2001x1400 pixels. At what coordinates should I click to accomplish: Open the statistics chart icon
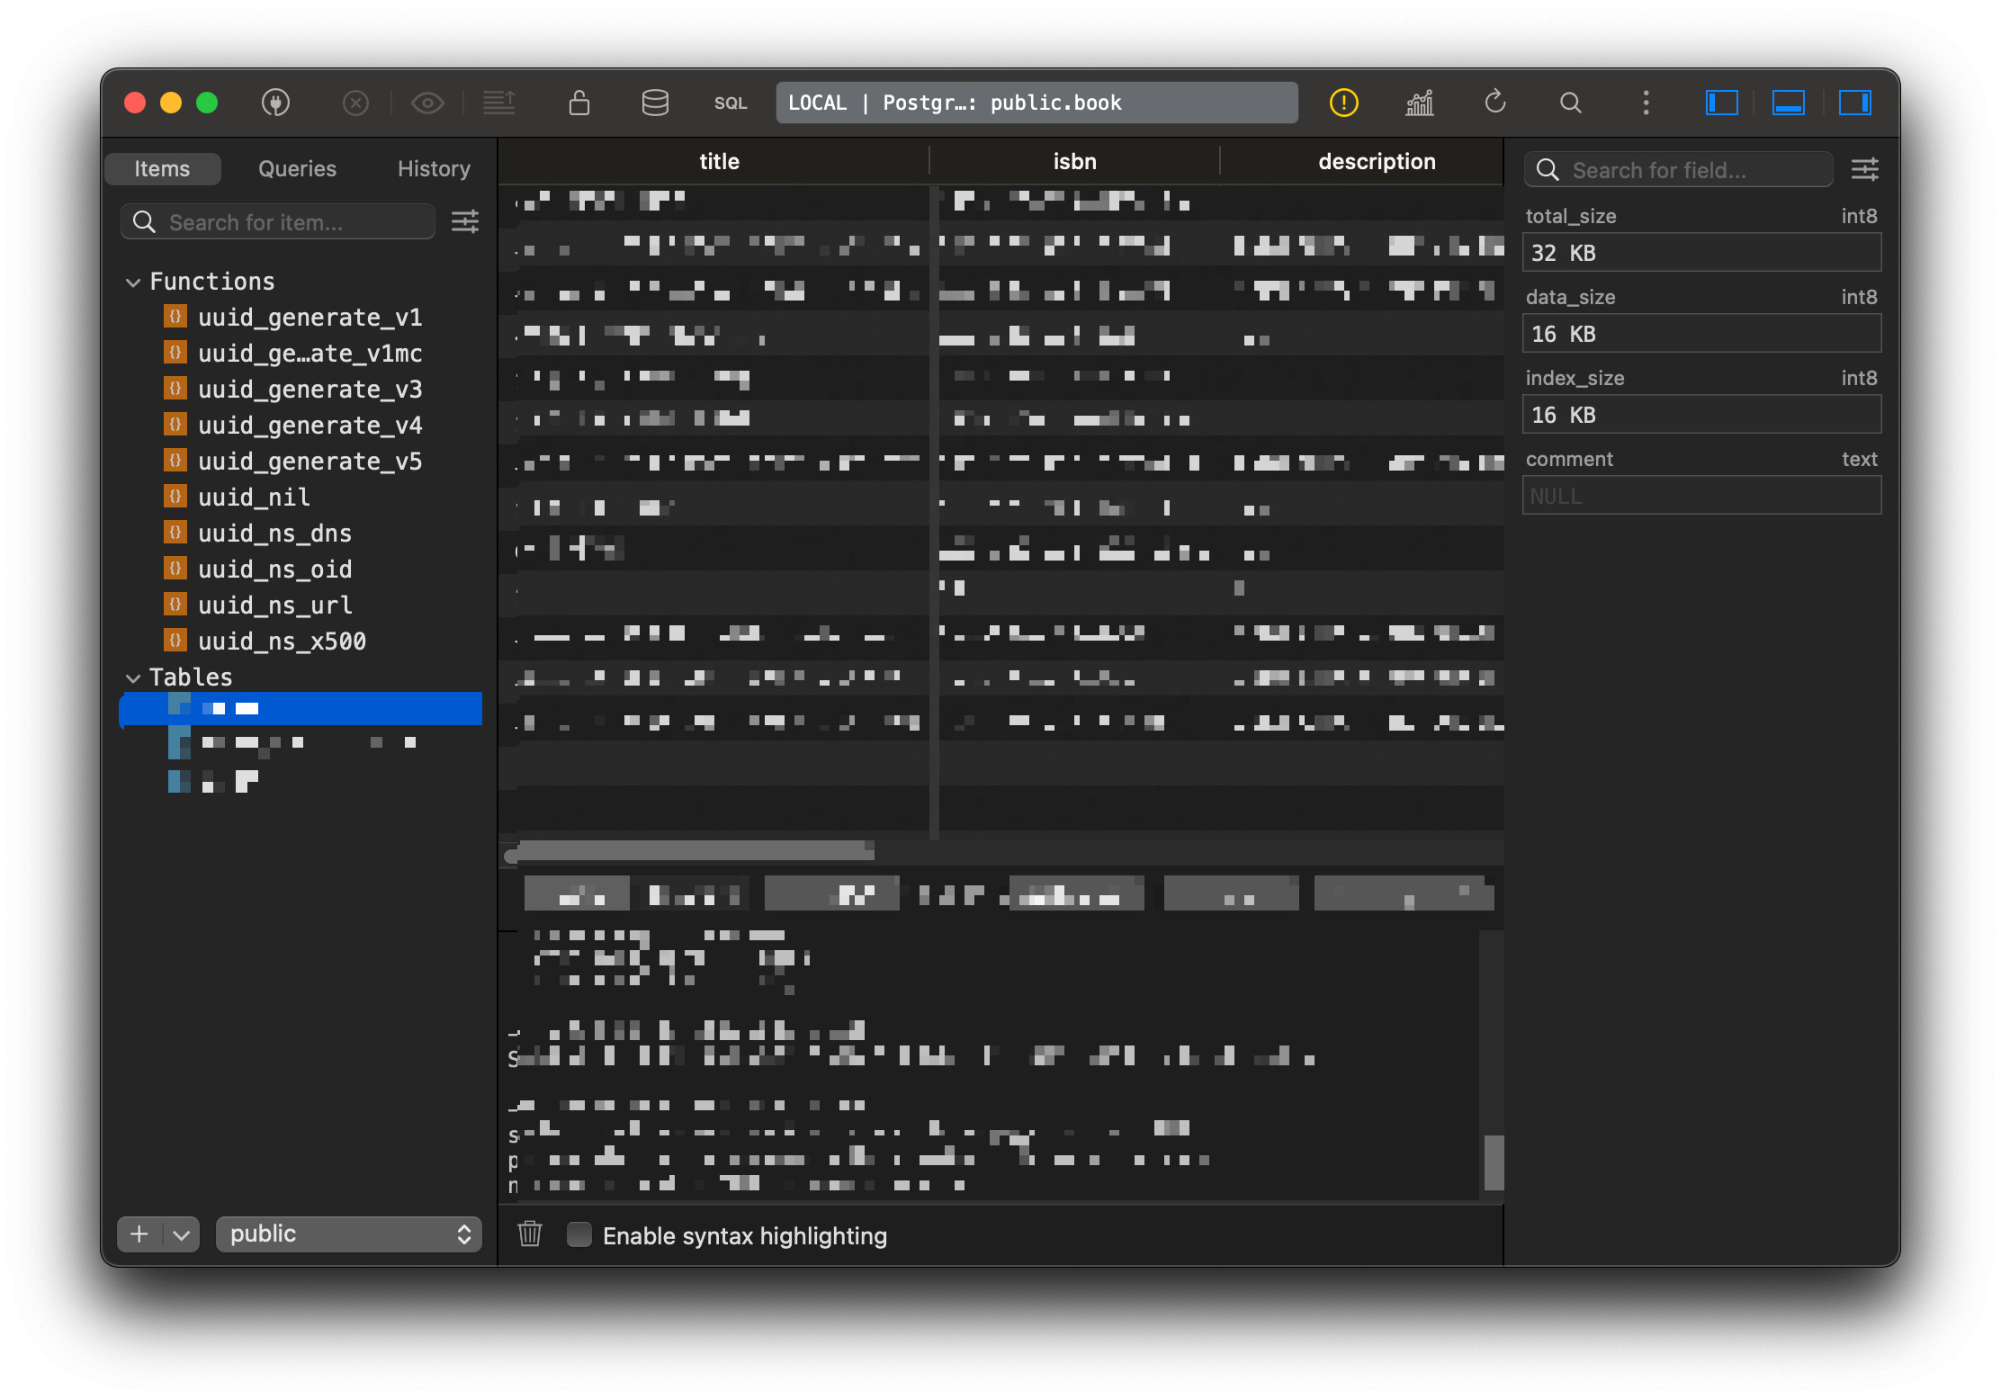point(1419,103)
